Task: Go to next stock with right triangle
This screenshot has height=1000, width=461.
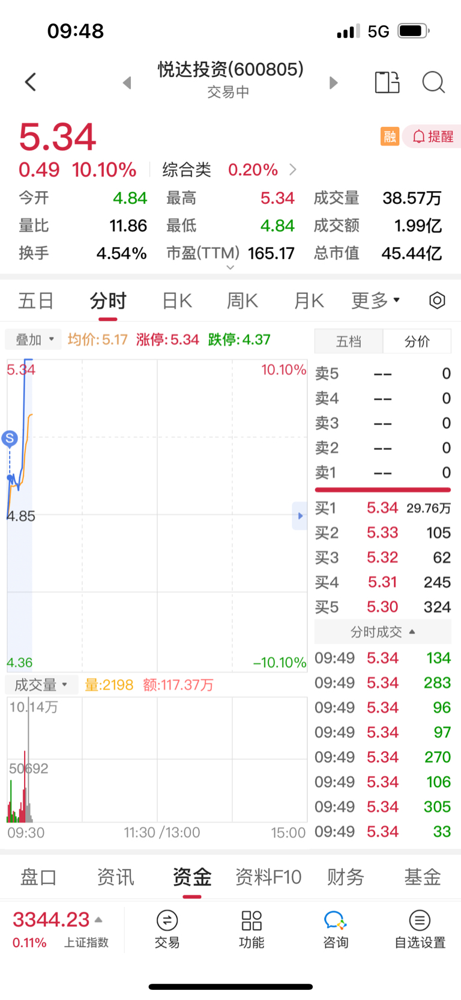Action: click(334, 83)
